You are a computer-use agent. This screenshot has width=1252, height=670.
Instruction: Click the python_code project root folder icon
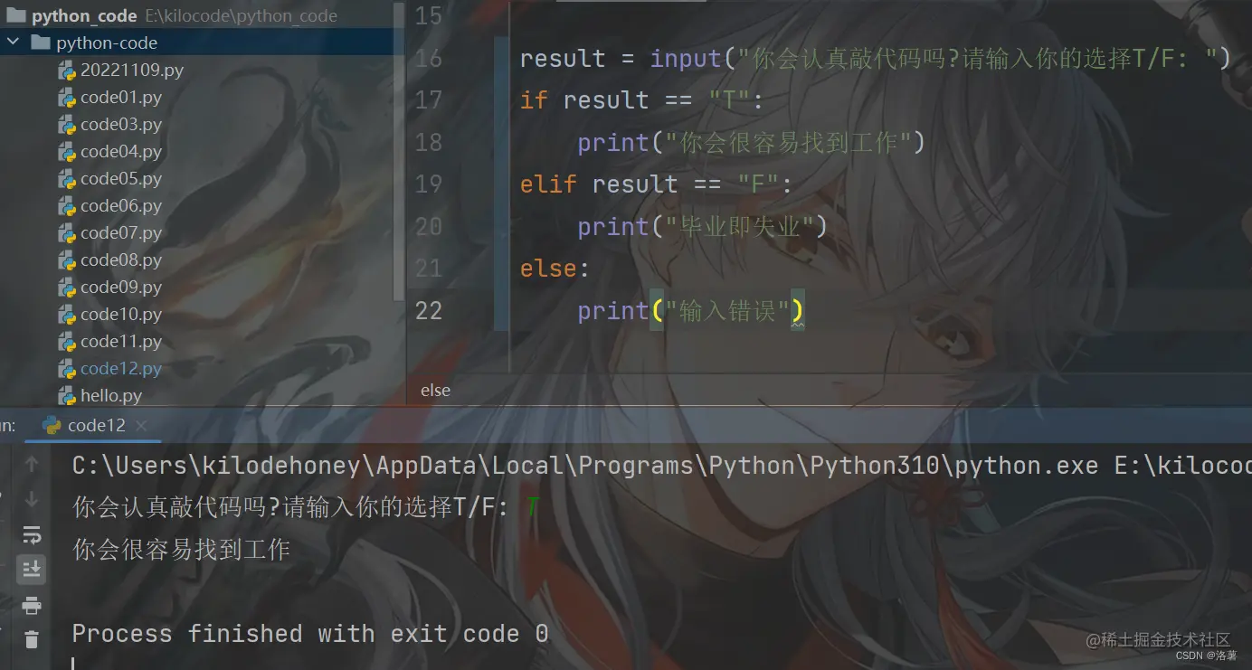(x=15, y=15)
